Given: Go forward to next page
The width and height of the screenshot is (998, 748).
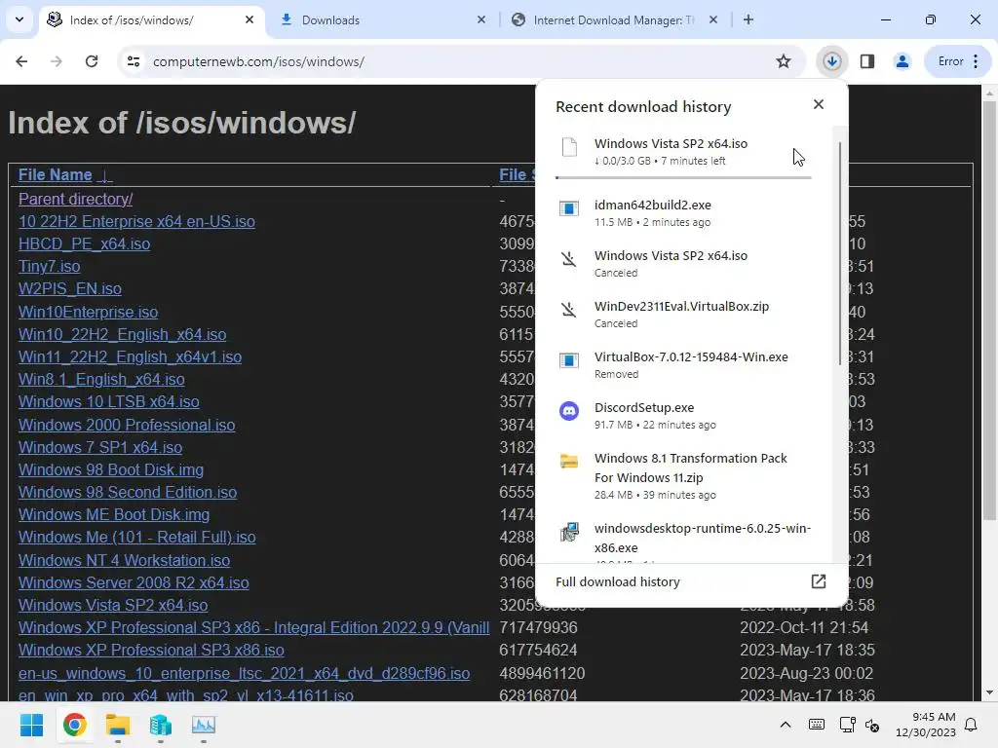Looking at the screenshot, I should coord(57,61).
